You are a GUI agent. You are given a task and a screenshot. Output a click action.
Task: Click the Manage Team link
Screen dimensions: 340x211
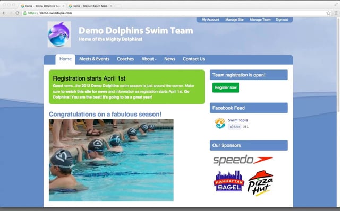tap(260, 20)
